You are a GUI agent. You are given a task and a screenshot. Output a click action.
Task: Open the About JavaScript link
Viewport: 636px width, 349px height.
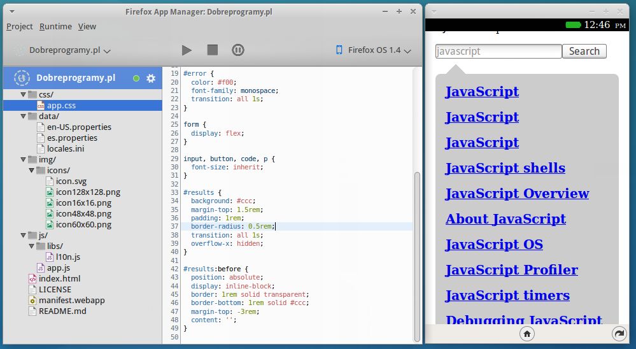click(505, 219)
